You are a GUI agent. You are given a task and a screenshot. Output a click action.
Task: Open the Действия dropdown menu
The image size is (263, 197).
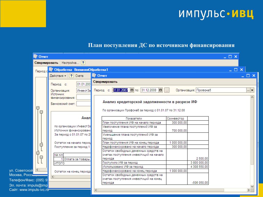coord(58,76)
